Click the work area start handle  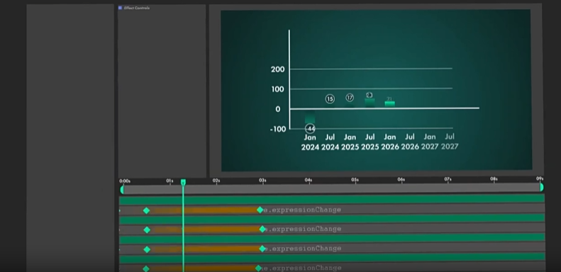pyautogui.click(x=122, y=189)
